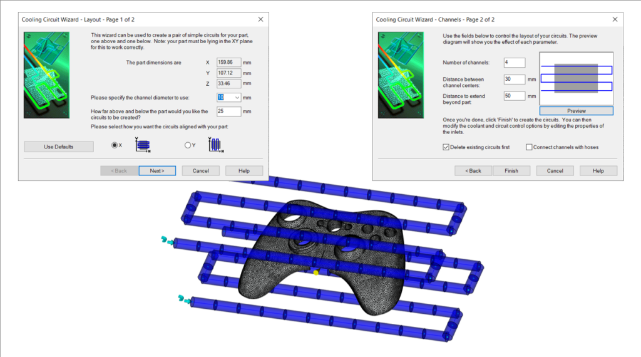Viewport: 641px width, 357px height.
Task: Click the Number of channels field
Action: pyautogui.click(x=515, y=63)
